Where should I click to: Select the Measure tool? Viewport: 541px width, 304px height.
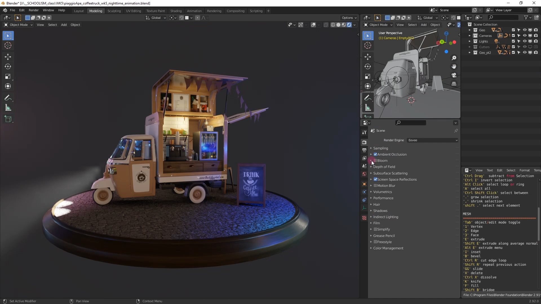click(x=8, y=108)
